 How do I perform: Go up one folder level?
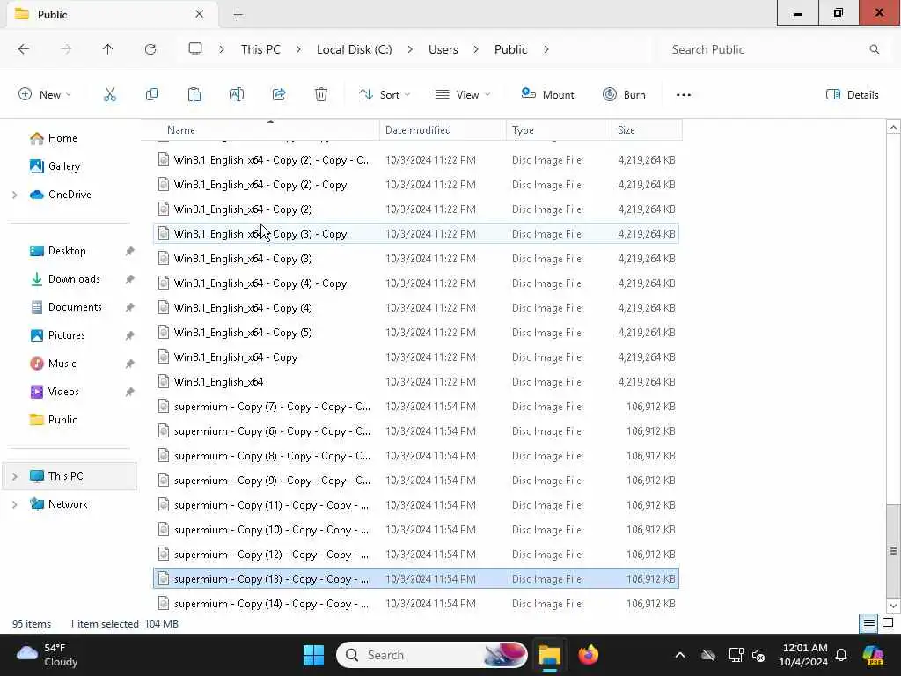coord(108,49)
